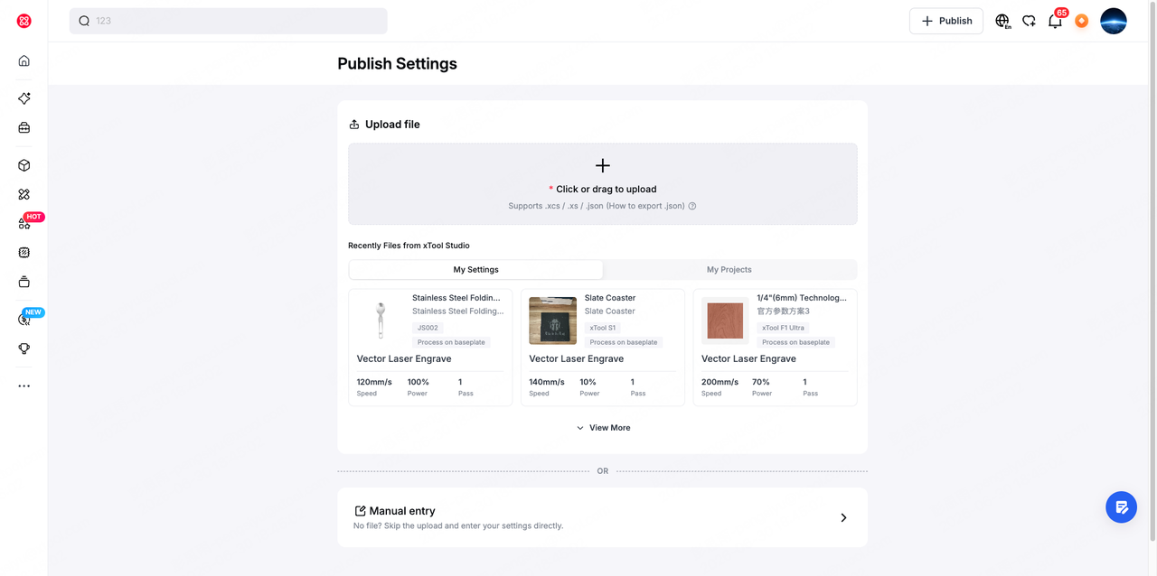Open the 3D cube icon in sidebar
1157x576 pixels.
(24, 165)
